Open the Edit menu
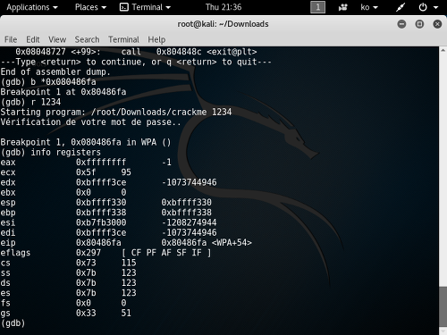The width and height of the screenshot is (447, 335). pos(33,39)
